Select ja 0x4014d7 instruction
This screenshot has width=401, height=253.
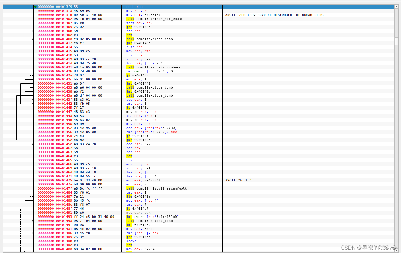(137, 209)
